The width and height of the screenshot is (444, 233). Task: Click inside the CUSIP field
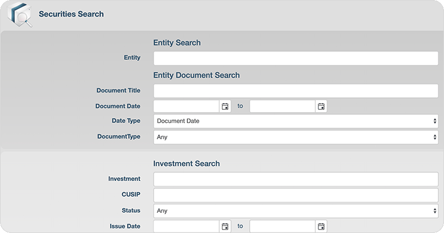[295, 195]
